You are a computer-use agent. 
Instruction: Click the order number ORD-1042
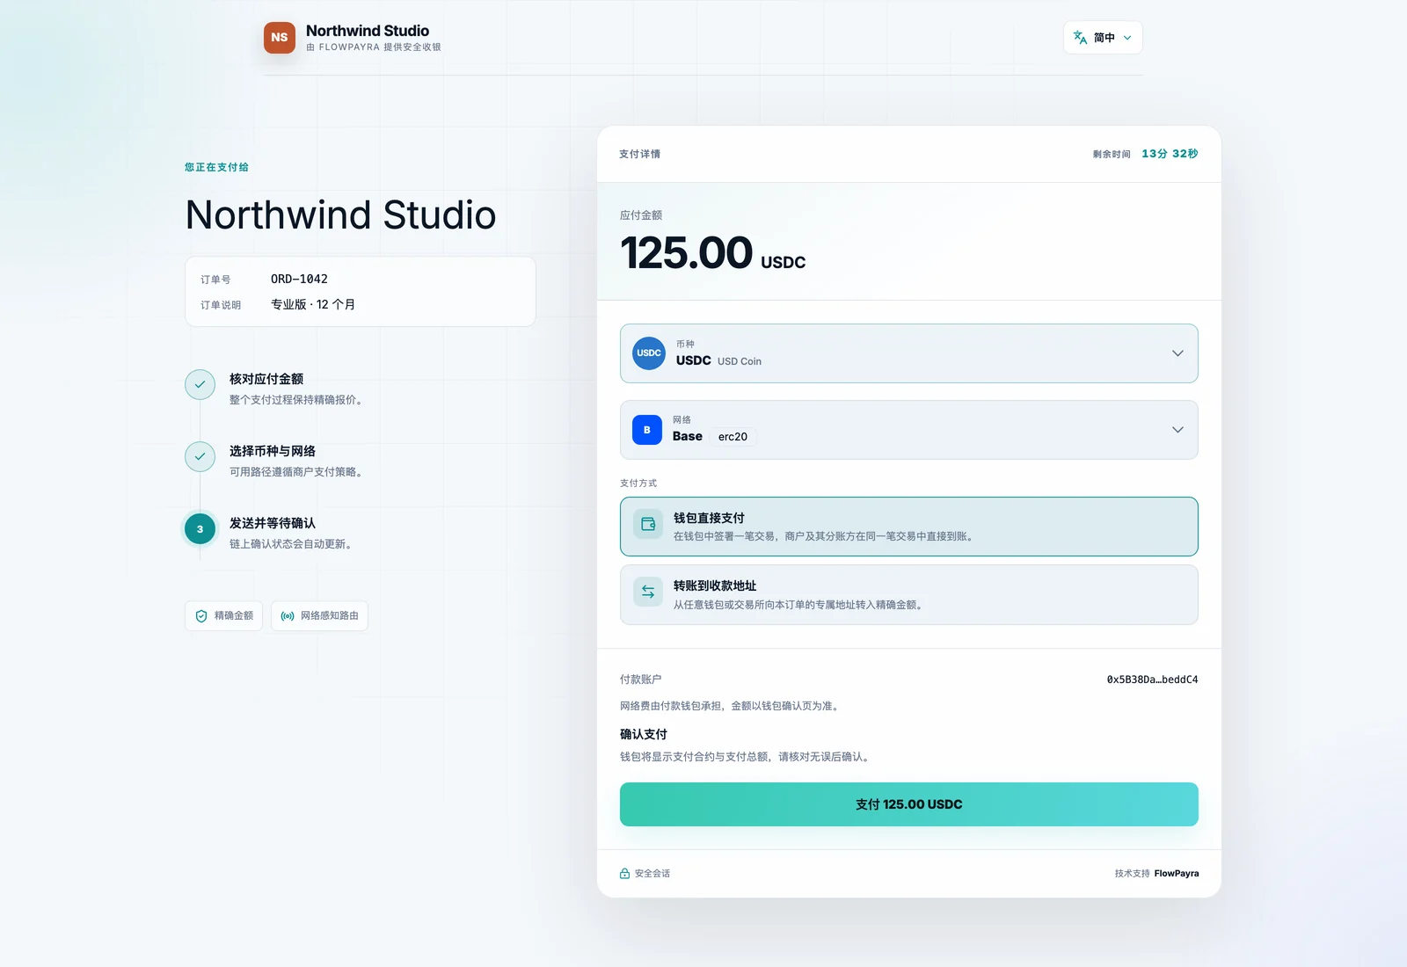(299, 279)
